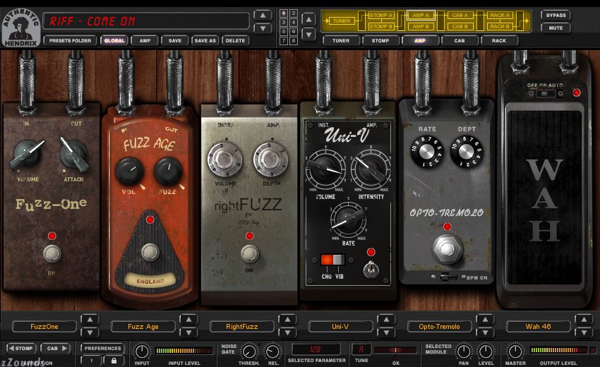Image resolution: width=600 pixels, height=367 pixels.
Task: Toggle the rightFUZZ ON footswitch
Action: [249, 253]
